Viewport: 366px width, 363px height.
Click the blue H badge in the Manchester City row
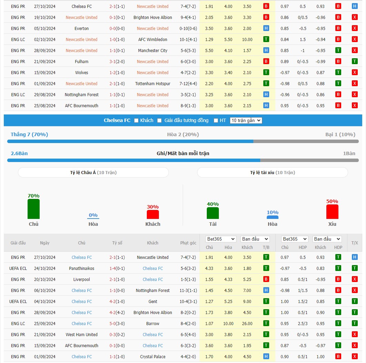(x=266, y=50)
